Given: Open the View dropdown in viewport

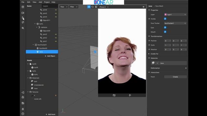Looking at the screenshot, I should [x=64, y=7].
